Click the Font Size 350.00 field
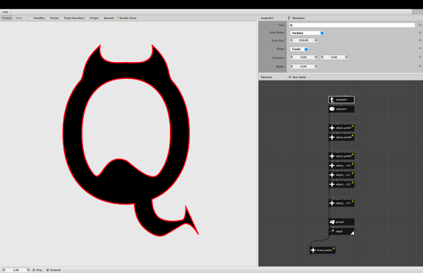This screenshot has width=423, height=273. tap(303, 40)
